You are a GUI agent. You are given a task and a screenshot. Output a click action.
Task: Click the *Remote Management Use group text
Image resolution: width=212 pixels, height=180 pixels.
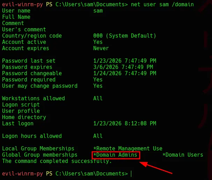(127, 149)
